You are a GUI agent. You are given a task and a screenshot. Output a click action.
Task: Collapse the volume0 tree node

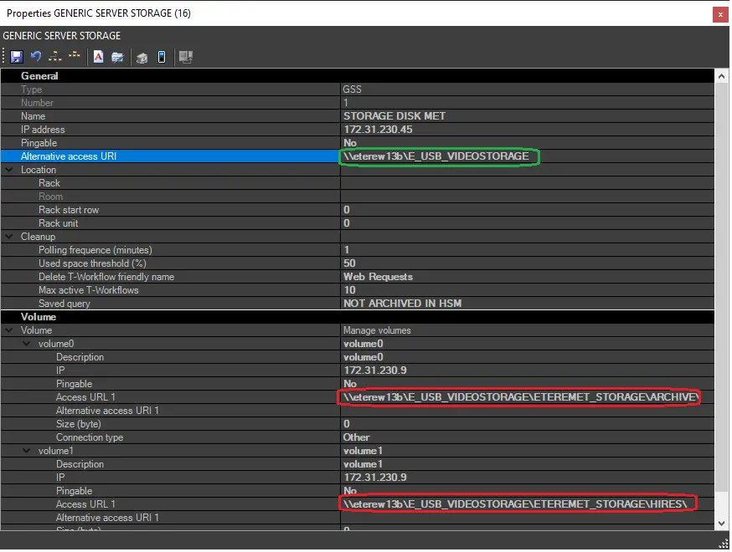[x=26, y=344]
